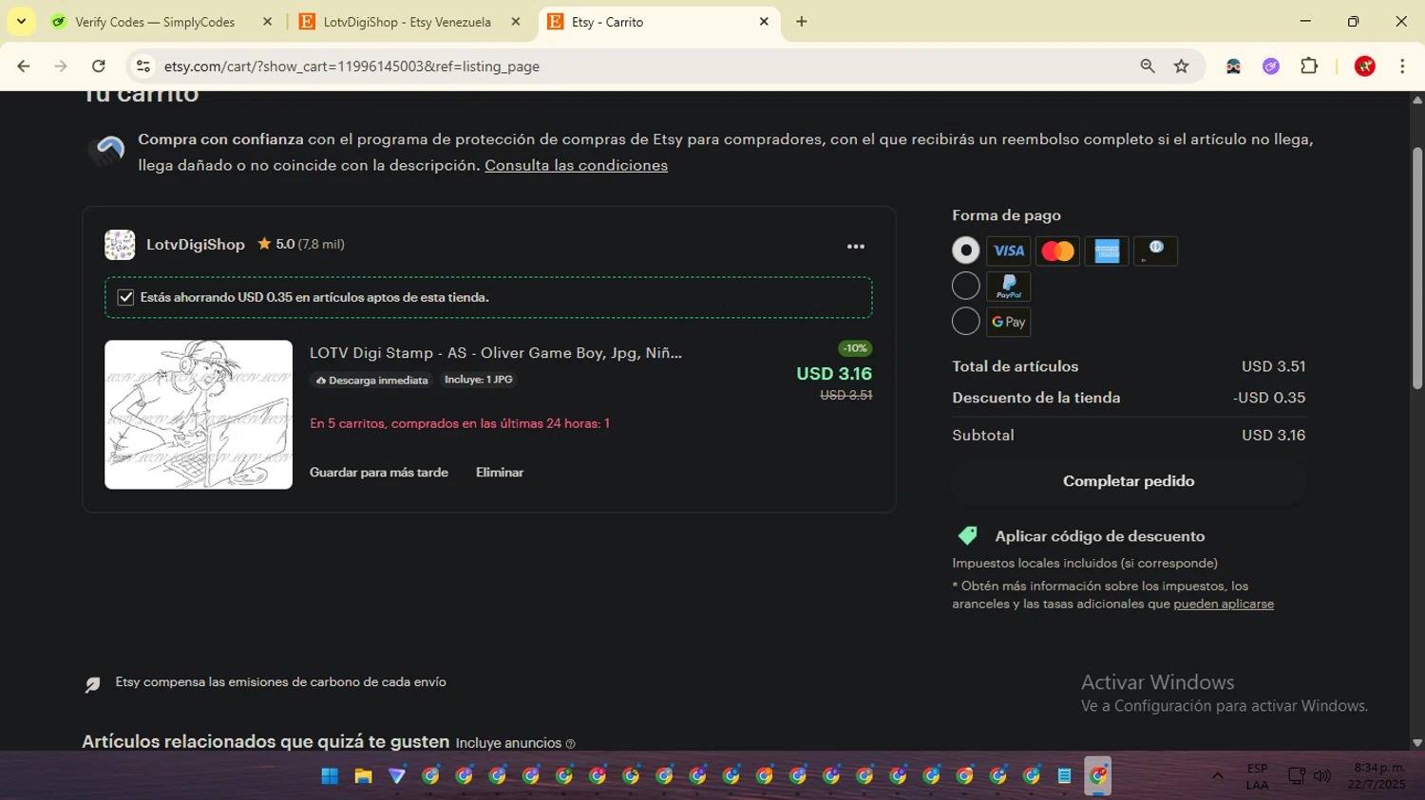The width and height of the screenshot is (1425, 800).
Task: Select the PayPal payment radio button
Action: (x=966, y=286)
